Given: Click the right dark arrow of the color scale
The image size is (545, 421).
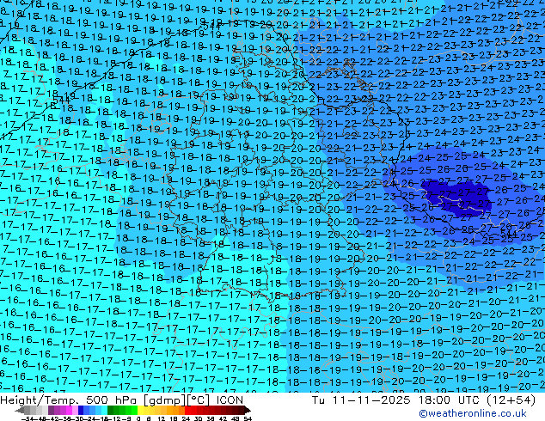Looking at the screenshot, I should pyautogui.click(x=248, y=411).
